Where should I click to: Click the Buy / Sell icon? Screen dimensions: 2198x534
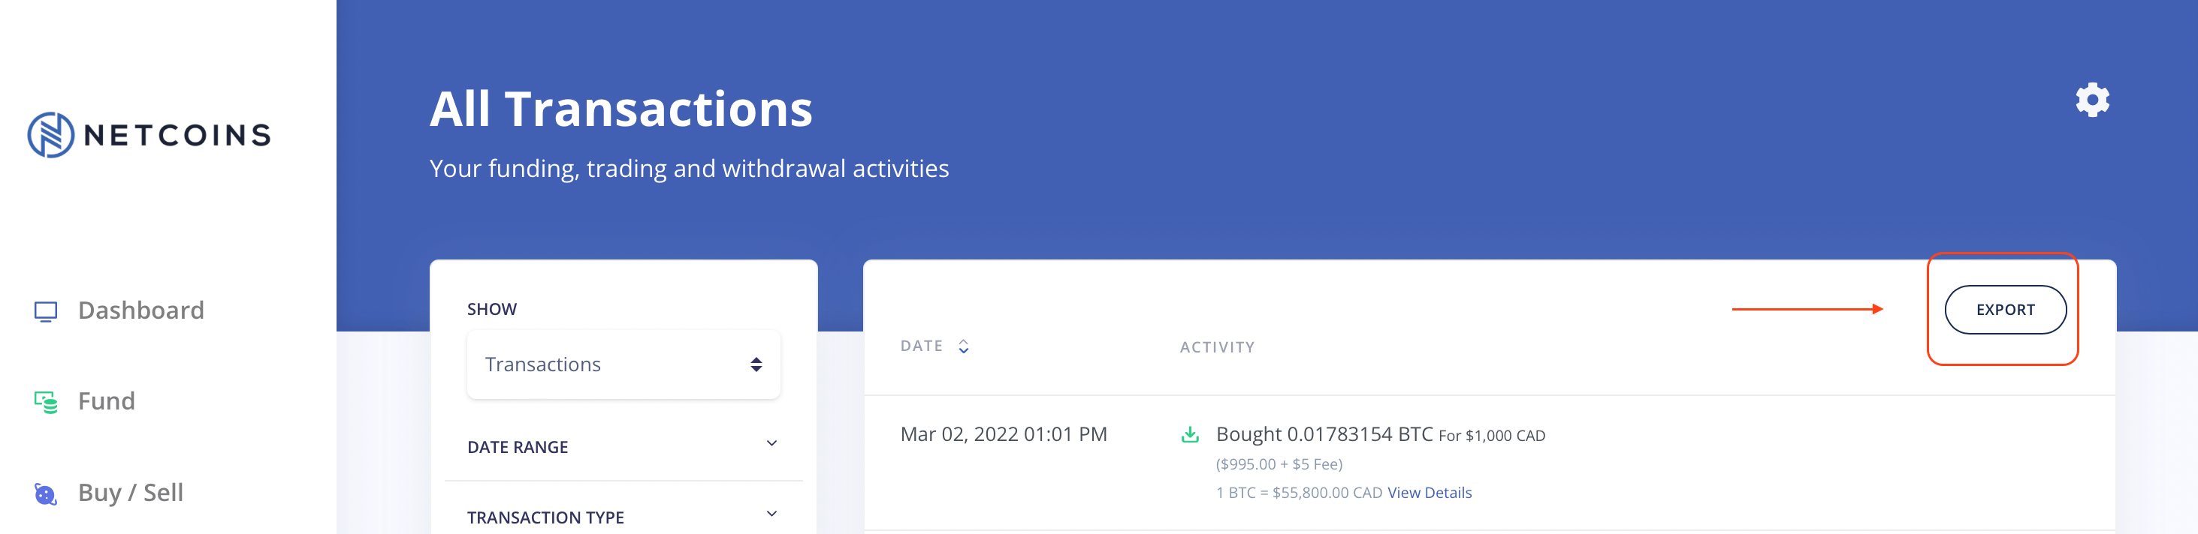45,493
